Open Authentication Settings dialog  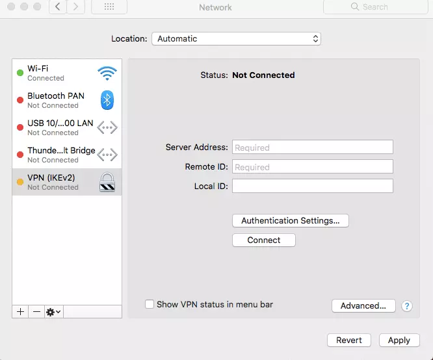pos(290,221)
